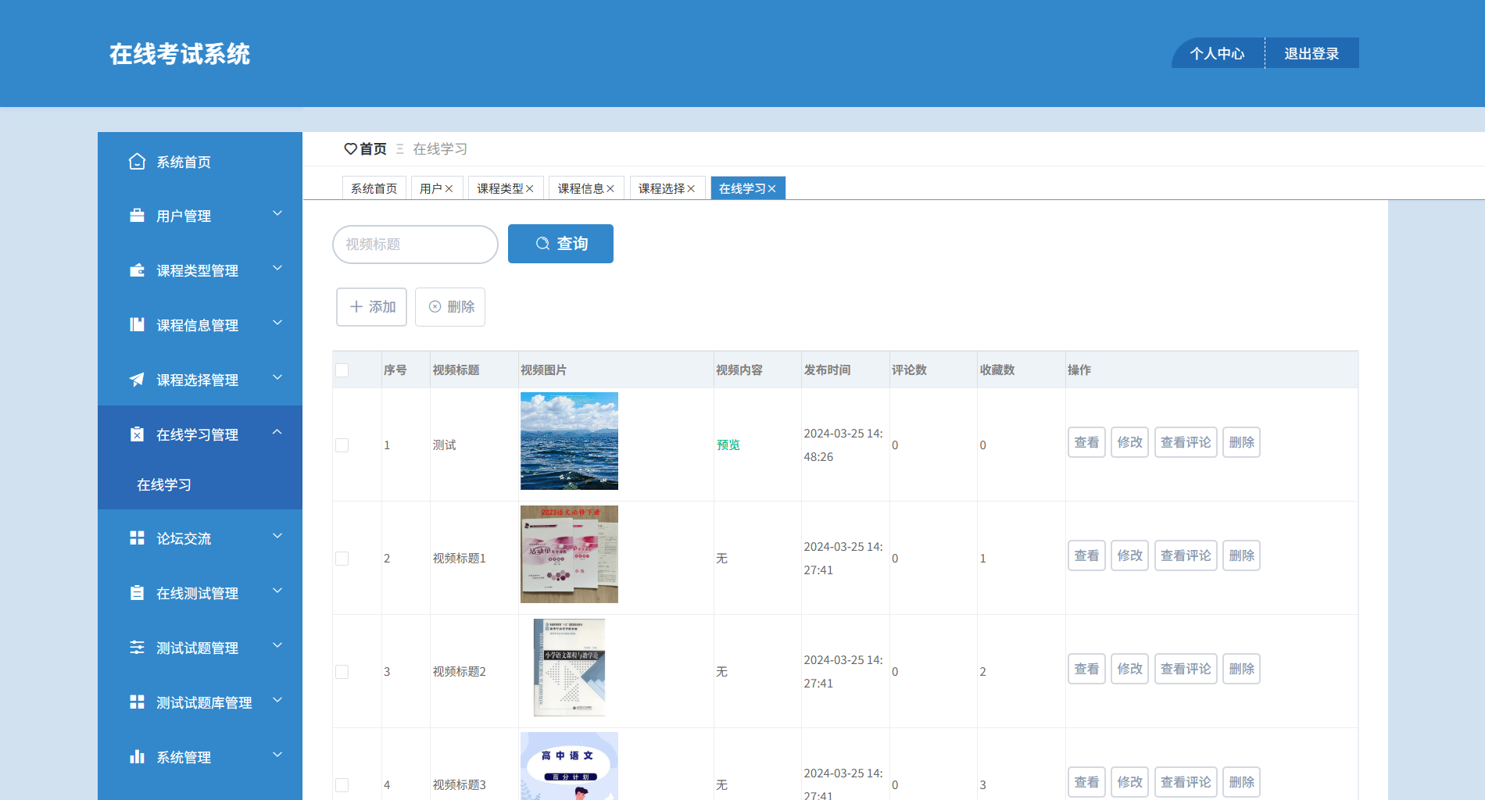Switch to the 系统首页 tab
Screen dimensions: 1485x800
click(374, 188)
